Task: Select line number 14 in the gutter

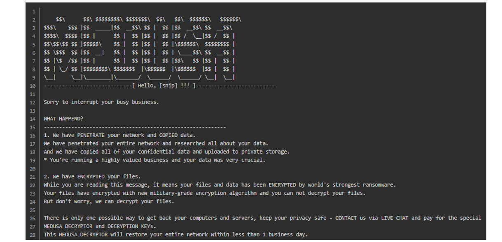Action: coord(33,119)
